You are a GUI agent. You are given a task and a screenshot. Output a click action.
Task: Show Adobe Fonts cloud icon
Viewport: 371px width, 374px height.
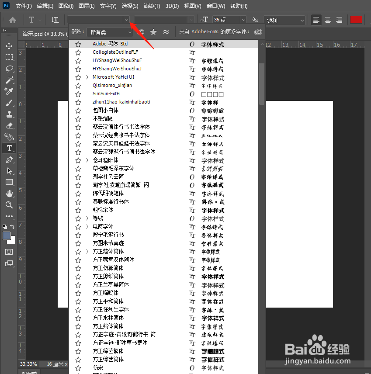pos(258,32)
